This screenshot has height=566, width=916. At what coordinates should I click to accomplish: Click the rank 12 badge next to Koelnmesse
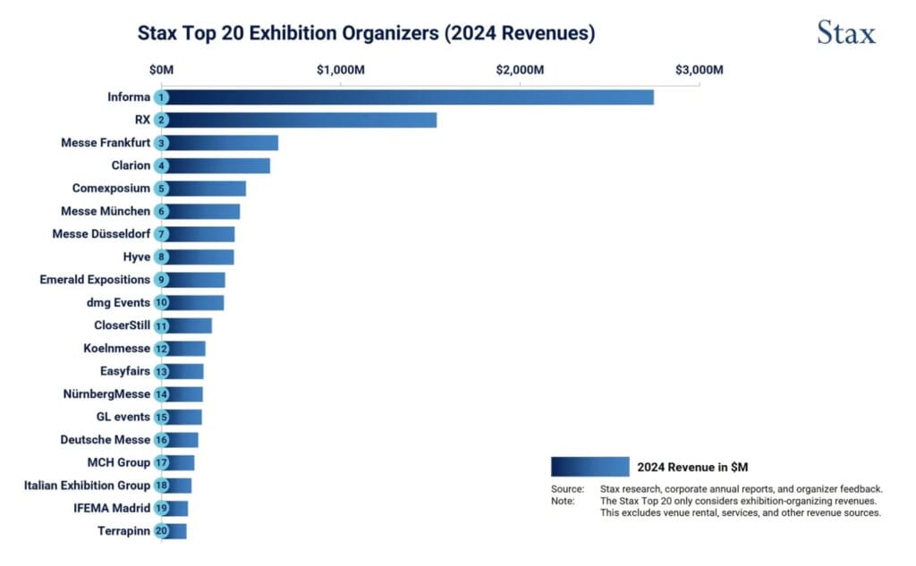click(x=162, y=349)
